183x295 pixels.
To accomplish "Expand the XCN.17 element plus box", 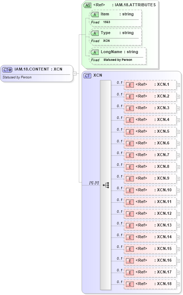I will tap(178, 273).
